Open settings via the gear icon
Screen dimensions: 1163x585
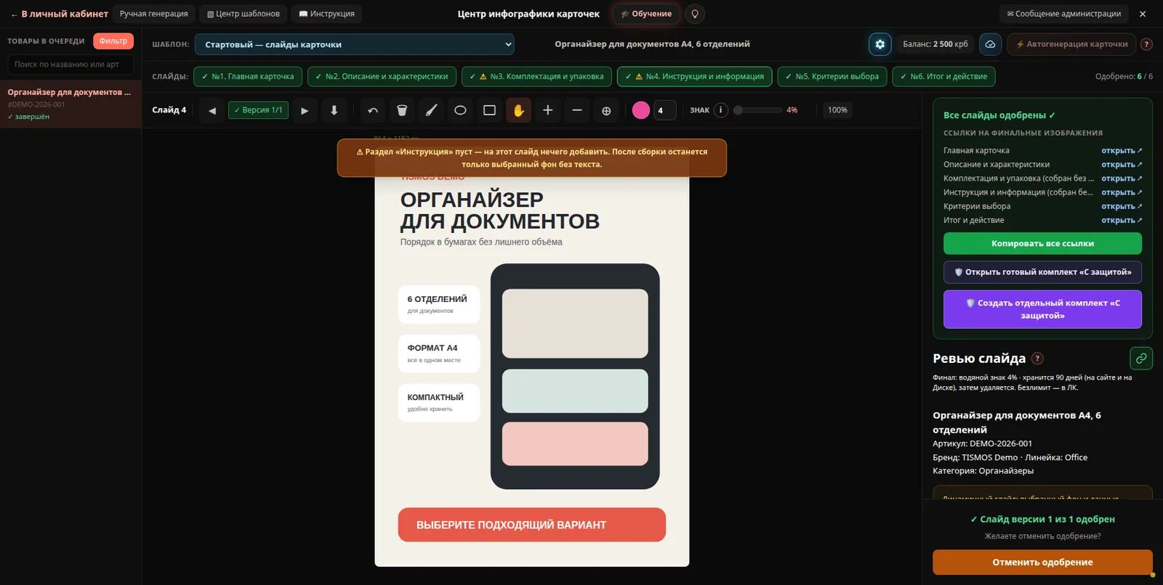tap(880, 44)
